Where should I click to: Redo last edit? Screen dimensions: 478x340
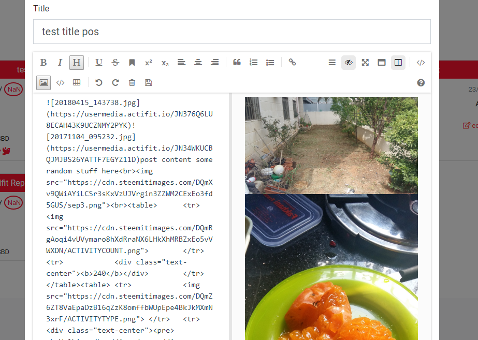click(x=115, y=83)
